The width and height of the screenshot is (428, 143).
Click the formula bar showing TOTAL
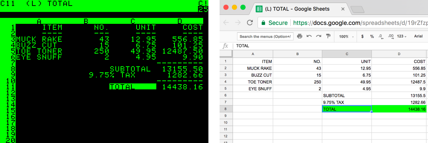(x=330, y=46)
